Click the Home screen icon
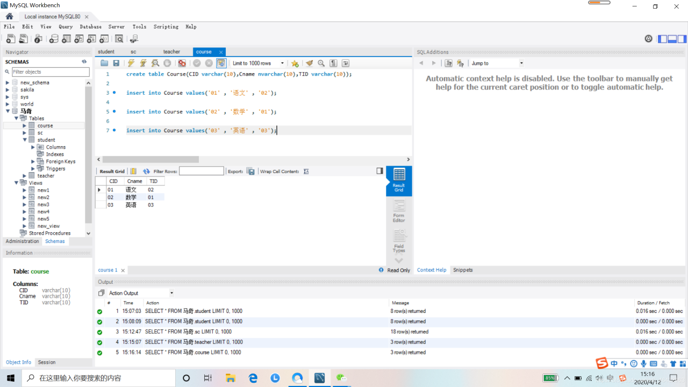 pos(9,16)
